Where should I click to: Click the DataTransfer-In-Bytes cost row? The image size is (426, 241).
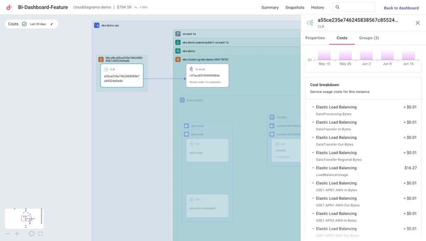click(364, 126)
